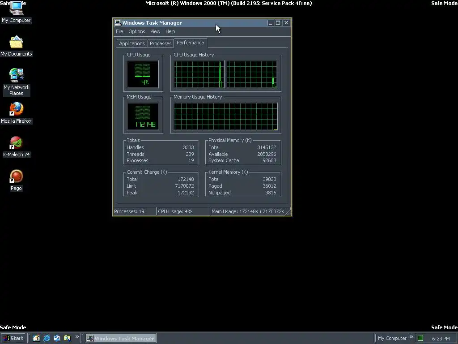The image size is (458, 344).
Task: Minimize the Task Manager window
Action: pos(271,23)
